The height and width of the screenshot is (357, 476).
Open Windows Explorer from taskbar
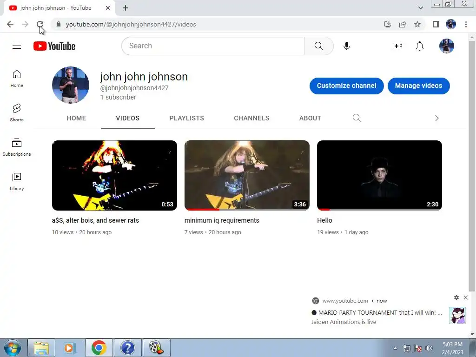[x=41, y=348]
